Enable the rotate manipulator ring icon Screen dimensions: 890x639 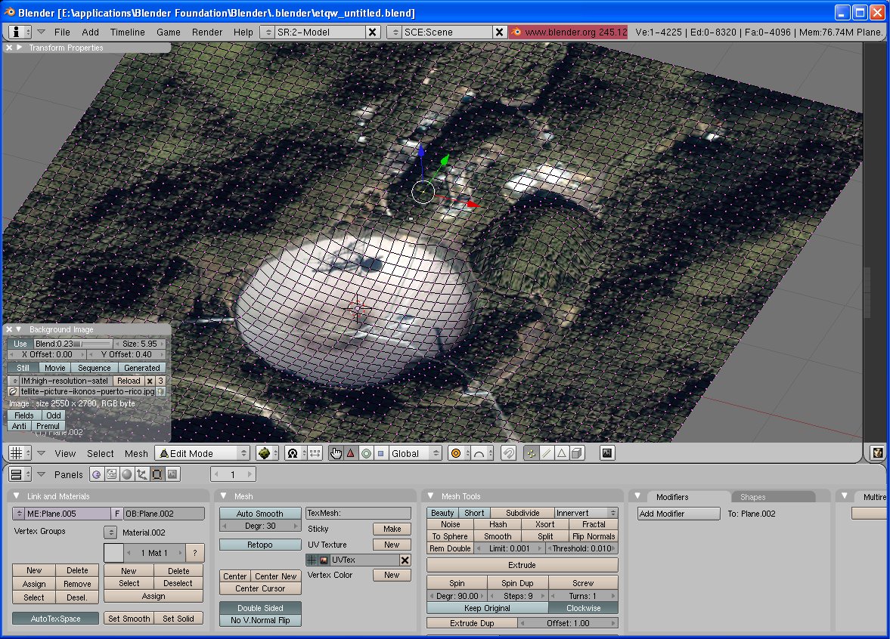[366, 453]
